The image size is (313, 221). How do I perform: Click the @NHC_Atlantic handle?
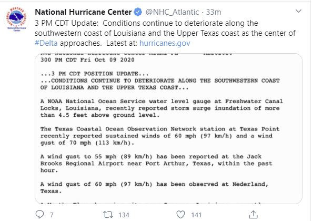pos(172,12)
